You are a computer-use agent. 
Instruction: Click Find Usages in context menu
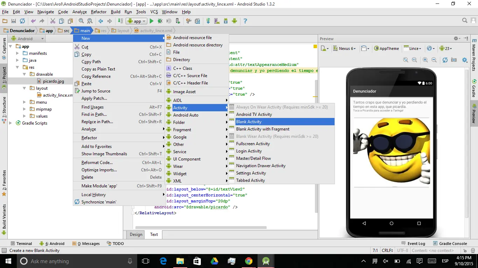[x=119, y=107]
